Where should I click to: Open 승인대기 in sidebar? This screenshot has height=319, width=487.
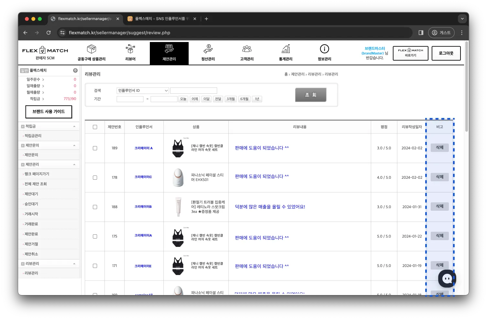[x=31, y=204]
